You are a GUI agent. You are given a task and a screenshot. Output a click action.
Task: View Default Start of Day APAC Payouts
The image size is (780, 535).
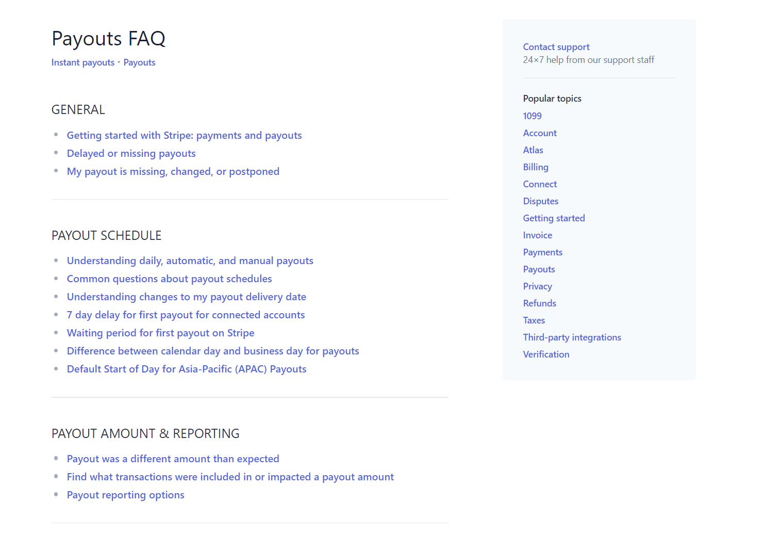(x=186, y=369)
